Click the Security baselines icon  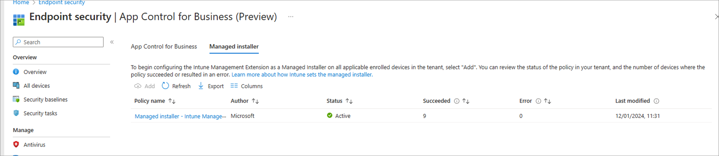pyautogui.click(x=16, y=99)
